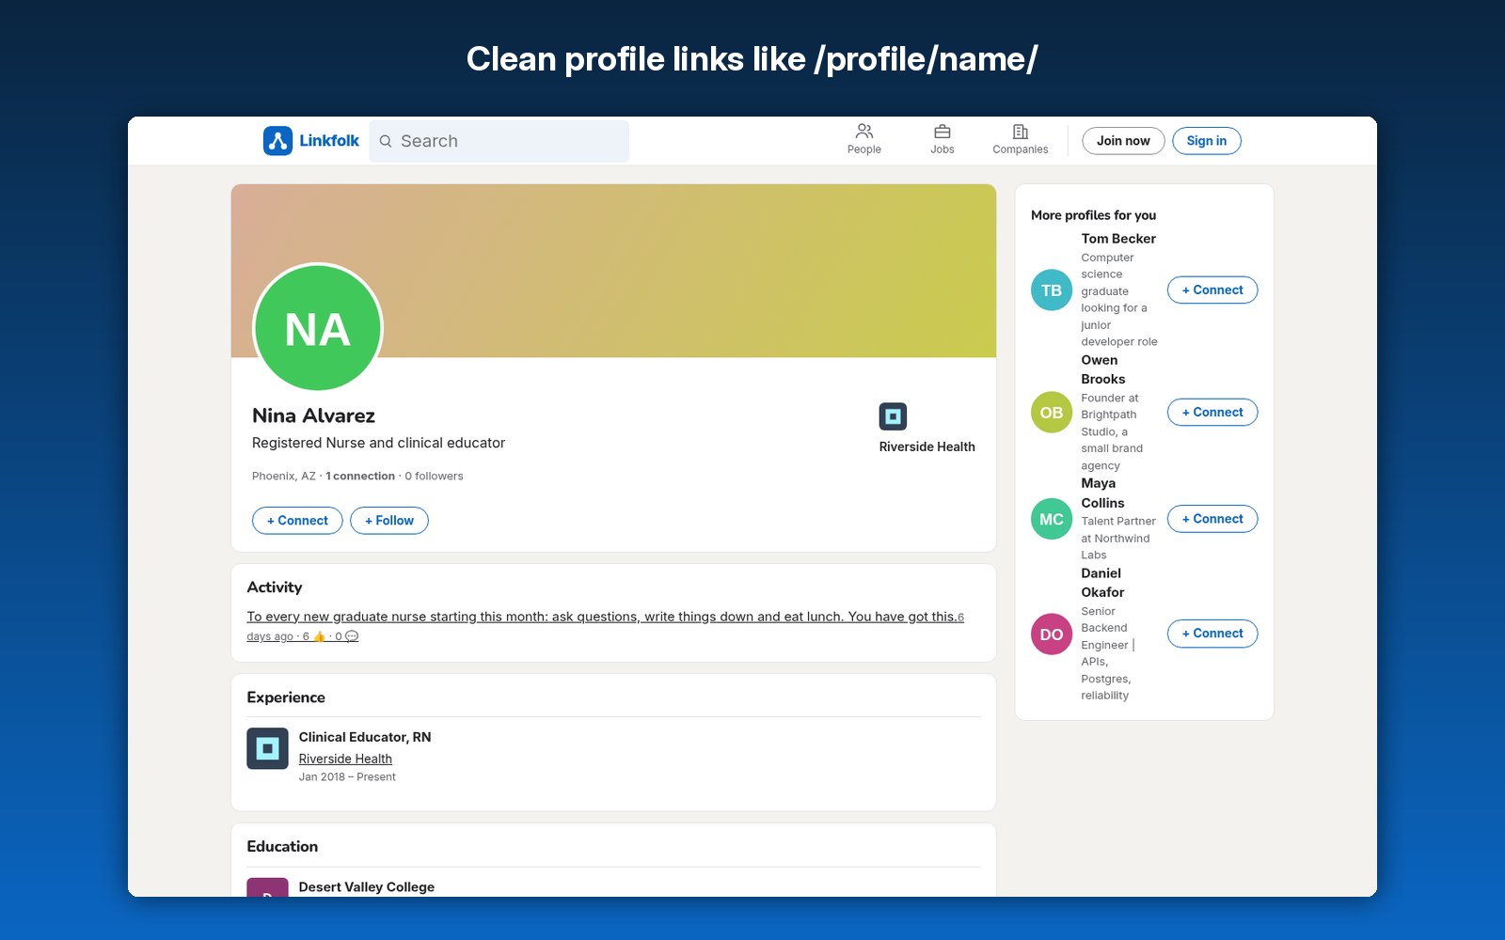Click Daniel Okafor's DO avatar
This screenshot has height=940, width=1505.
pos(1052,634)
